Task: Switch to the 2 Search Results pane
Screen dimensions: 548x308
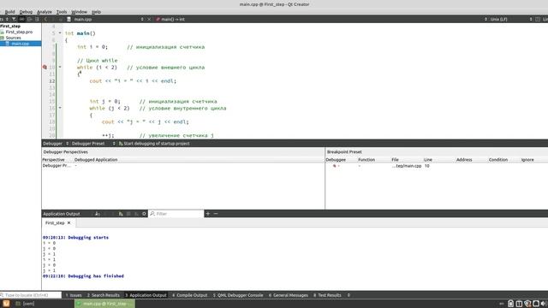Action: point(104,295)
